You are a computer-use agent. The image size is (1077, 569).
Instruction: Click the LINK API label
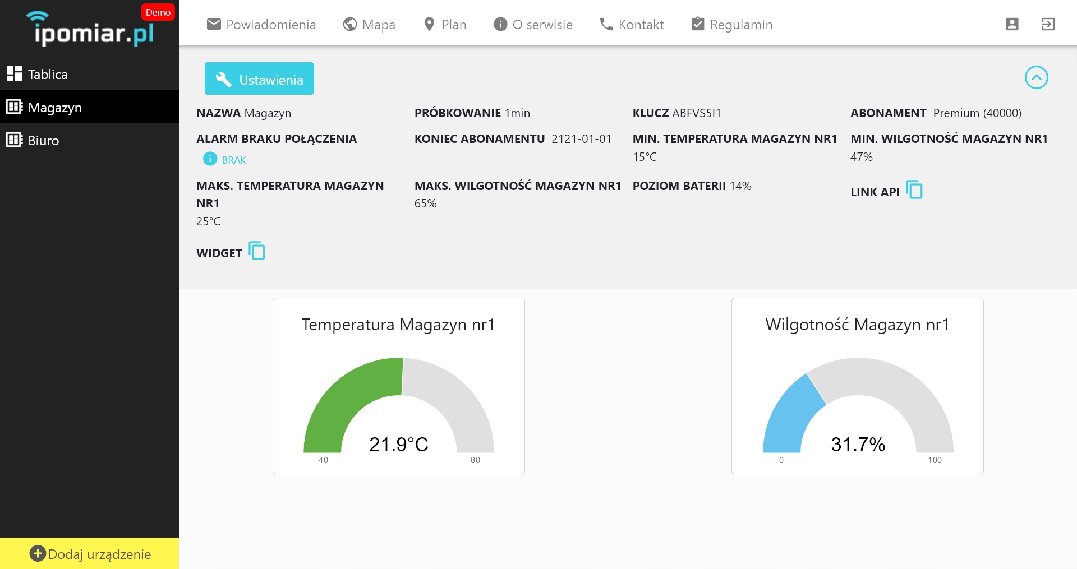tap(875, 192)
